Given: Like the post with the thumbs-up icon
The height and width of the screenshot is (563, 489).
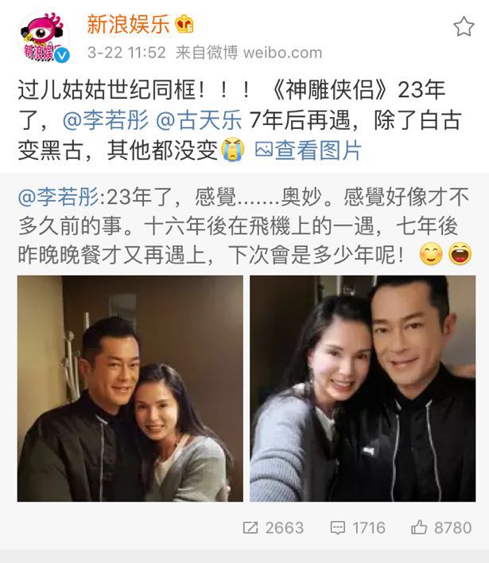Looking at the screenshot, I should [419, 527].
